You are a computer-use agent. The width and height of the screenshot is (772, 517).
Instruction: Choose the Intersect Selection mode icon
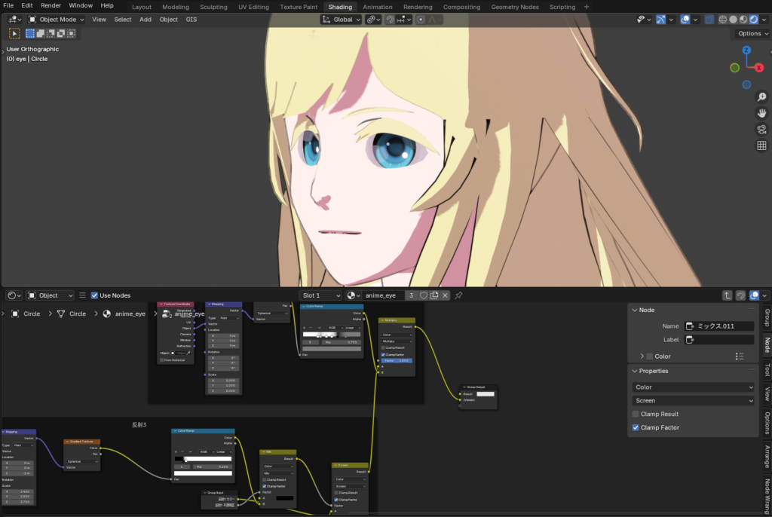[x=72, y=33]
